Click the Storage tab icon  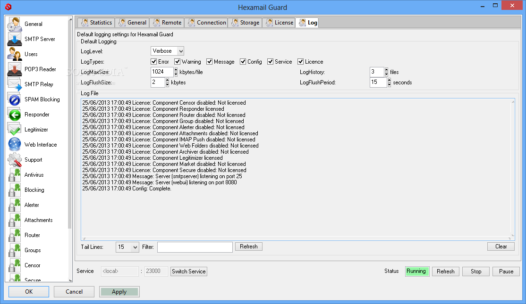click(235, 23)
